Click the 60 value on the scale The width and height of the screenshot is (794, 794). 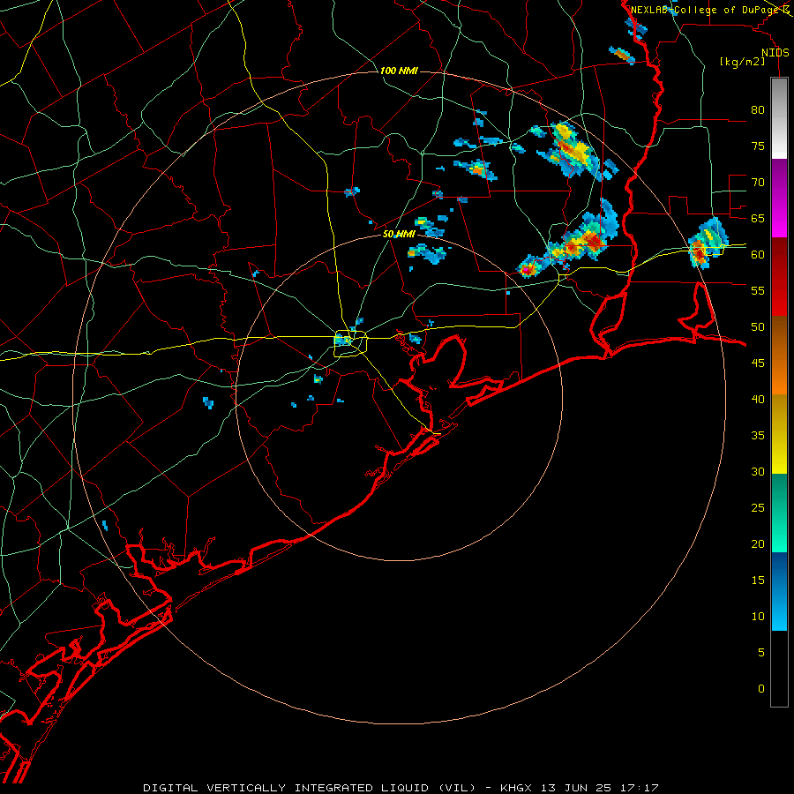pyautogui.click(x=758, y=255)
